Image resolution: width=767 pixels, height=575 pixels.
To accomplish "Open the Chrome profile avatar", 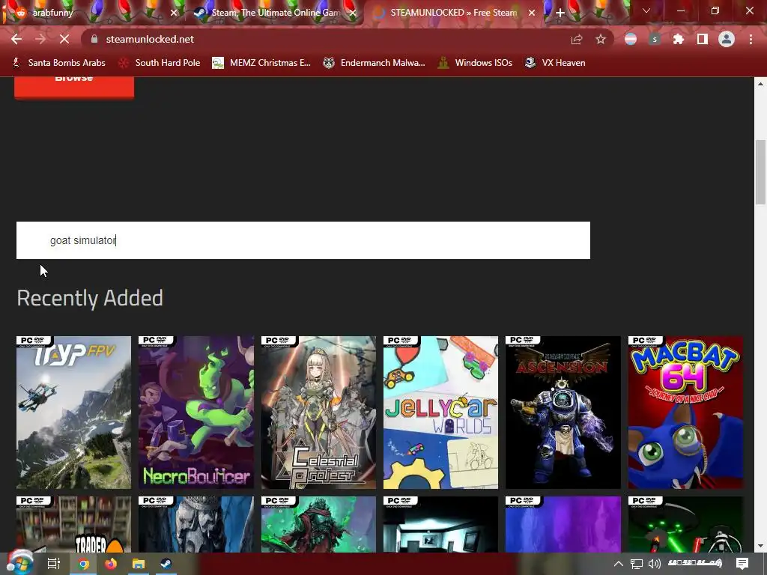I will [x=727, y=40].
